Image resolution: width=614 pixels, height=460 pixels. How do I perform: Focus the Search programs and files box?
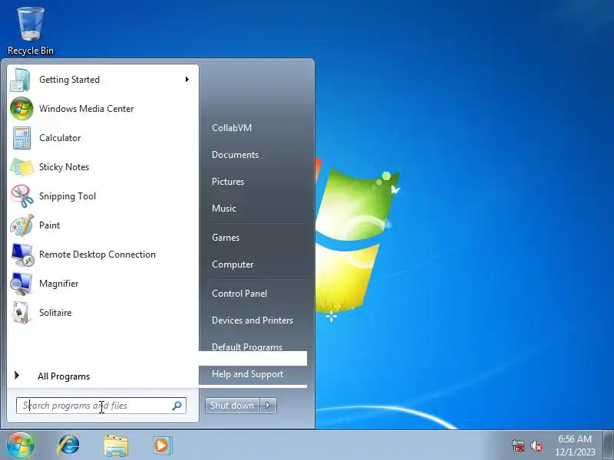(101, 406)
